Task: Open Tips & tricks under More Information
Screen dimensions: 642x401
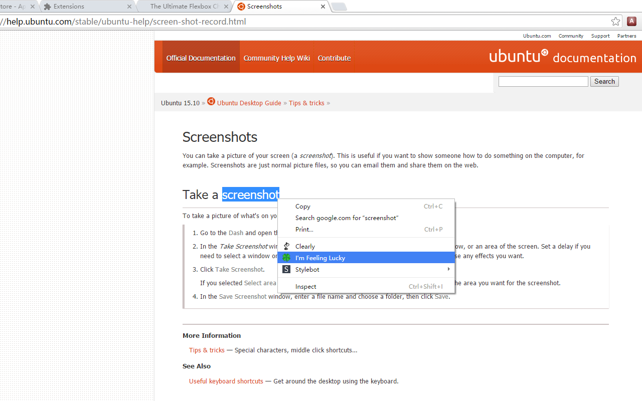Action: 207,350
